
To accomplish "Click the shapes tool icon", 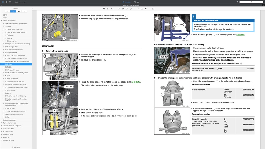I will [x=131, y=8].
